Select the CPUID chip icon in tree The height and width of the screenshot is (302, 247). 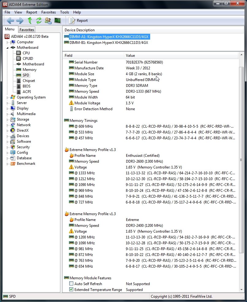(x=19, y=59)
